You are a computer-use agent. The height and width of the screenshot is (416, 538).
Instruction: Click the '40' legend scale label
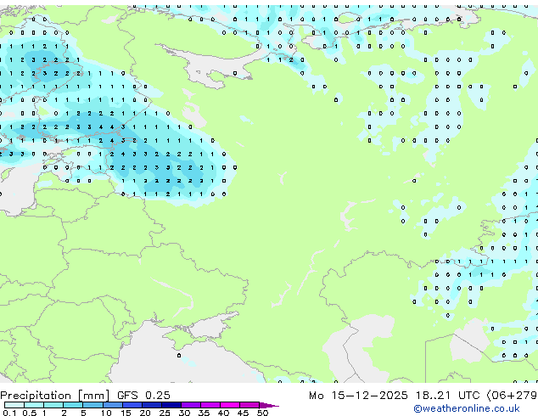(224, 413)
